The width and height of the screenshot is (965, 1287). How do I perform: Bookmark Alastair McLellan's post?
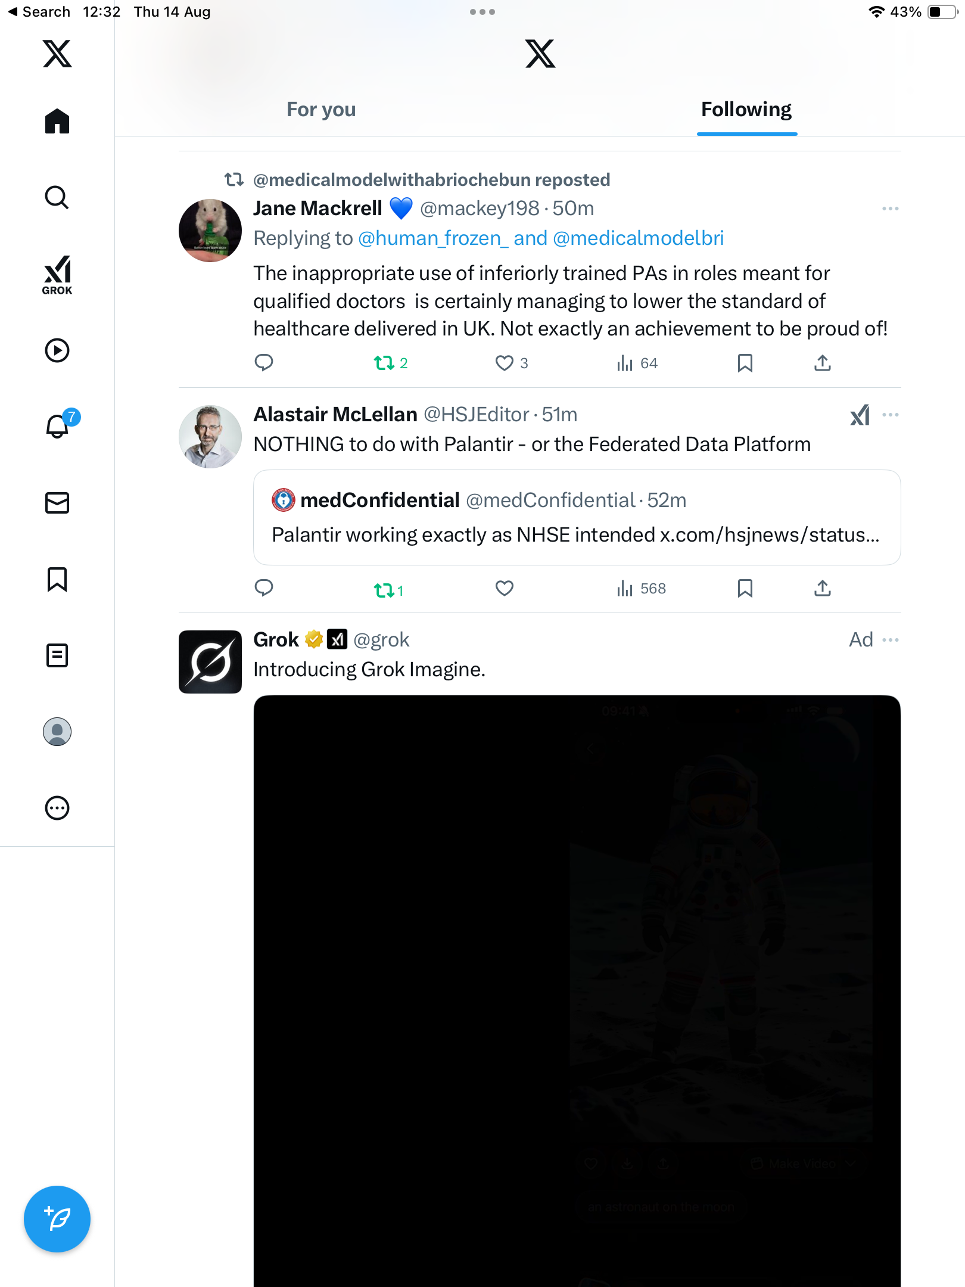tap(745, 589)
